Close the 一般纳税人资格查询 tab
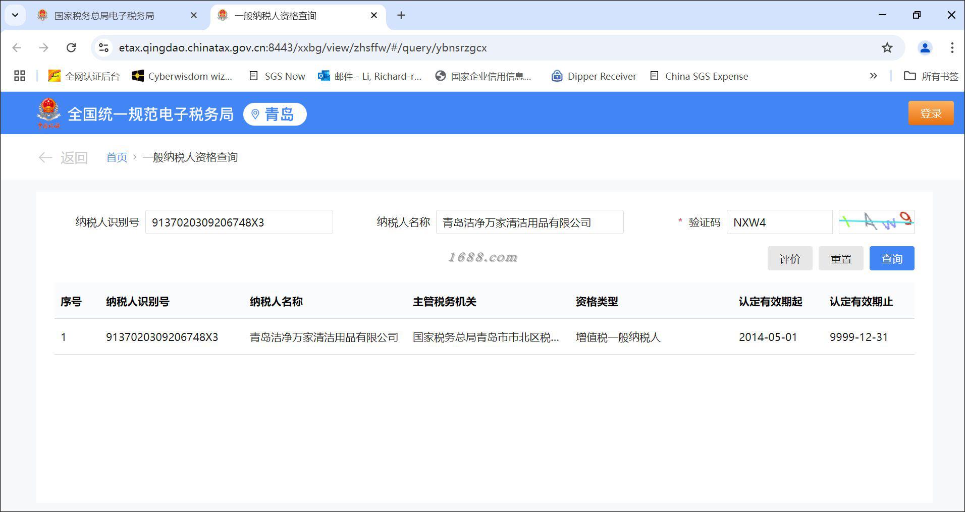The image size is (965, 512). (374, 16)
